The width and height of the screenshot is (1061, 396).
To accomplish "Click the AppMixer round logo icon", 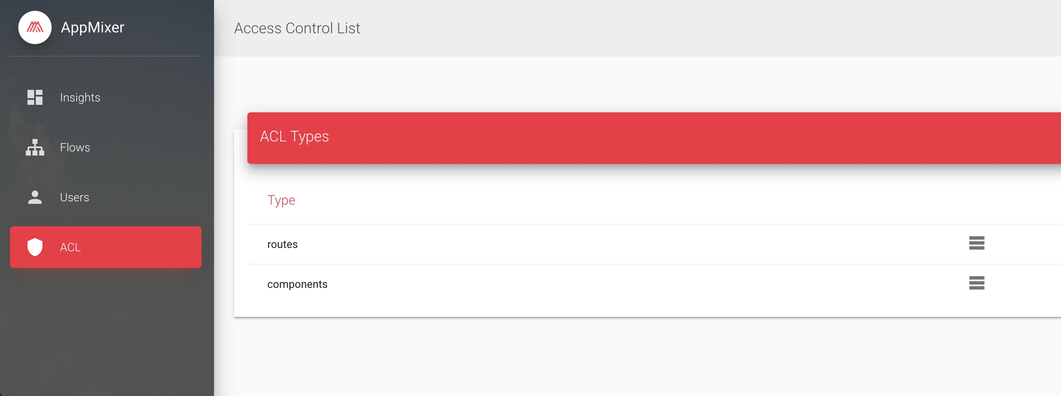I will [35, 28].
